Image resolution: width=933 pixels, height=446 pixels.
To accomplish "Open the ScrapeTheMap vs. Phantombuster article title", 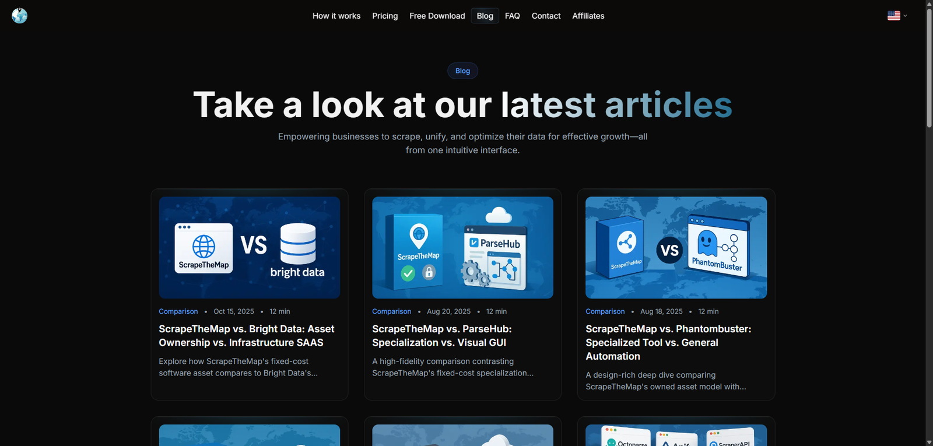I will tap(668, 342).
